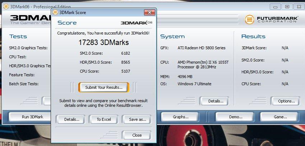
Task: Click the 3DMark Score dialog title icon
Action: pyautogui.click(x=55, y=13)
